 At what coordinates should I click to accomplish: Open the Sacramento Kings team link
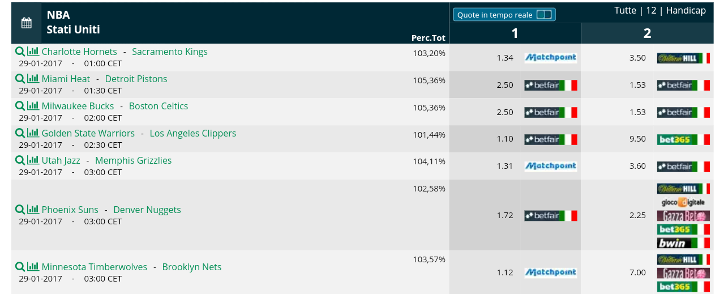(170, 52)
